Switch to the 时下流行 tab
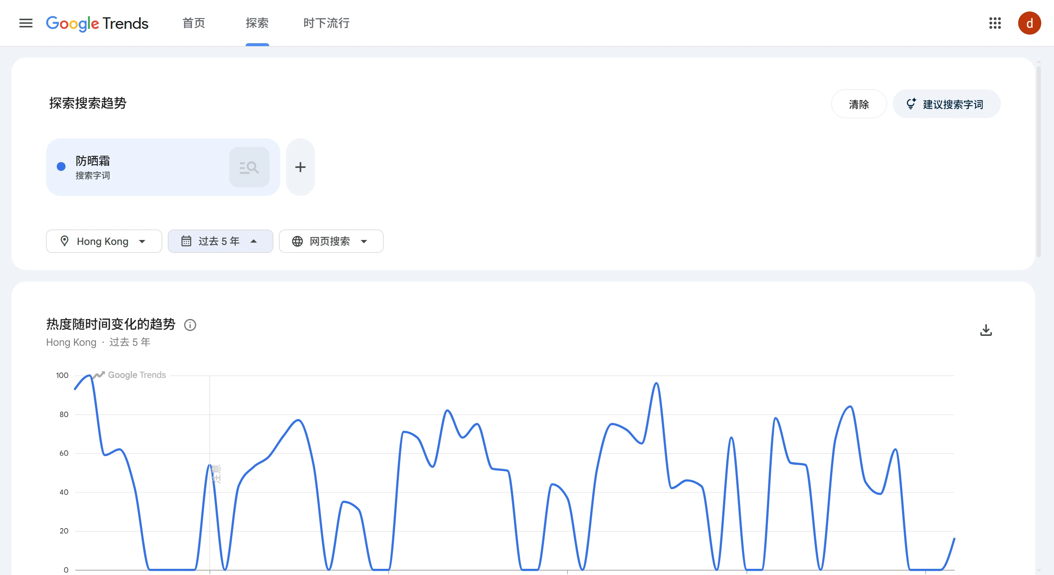 click(326, 23)
